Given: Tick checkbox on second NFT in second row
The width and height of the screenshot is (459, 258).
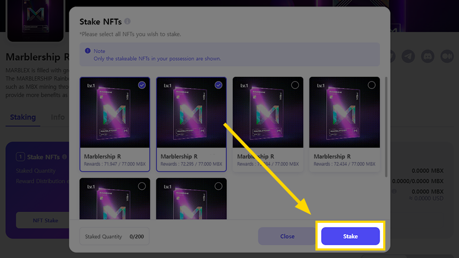Looking at the screenshot, I should [218, 186].
